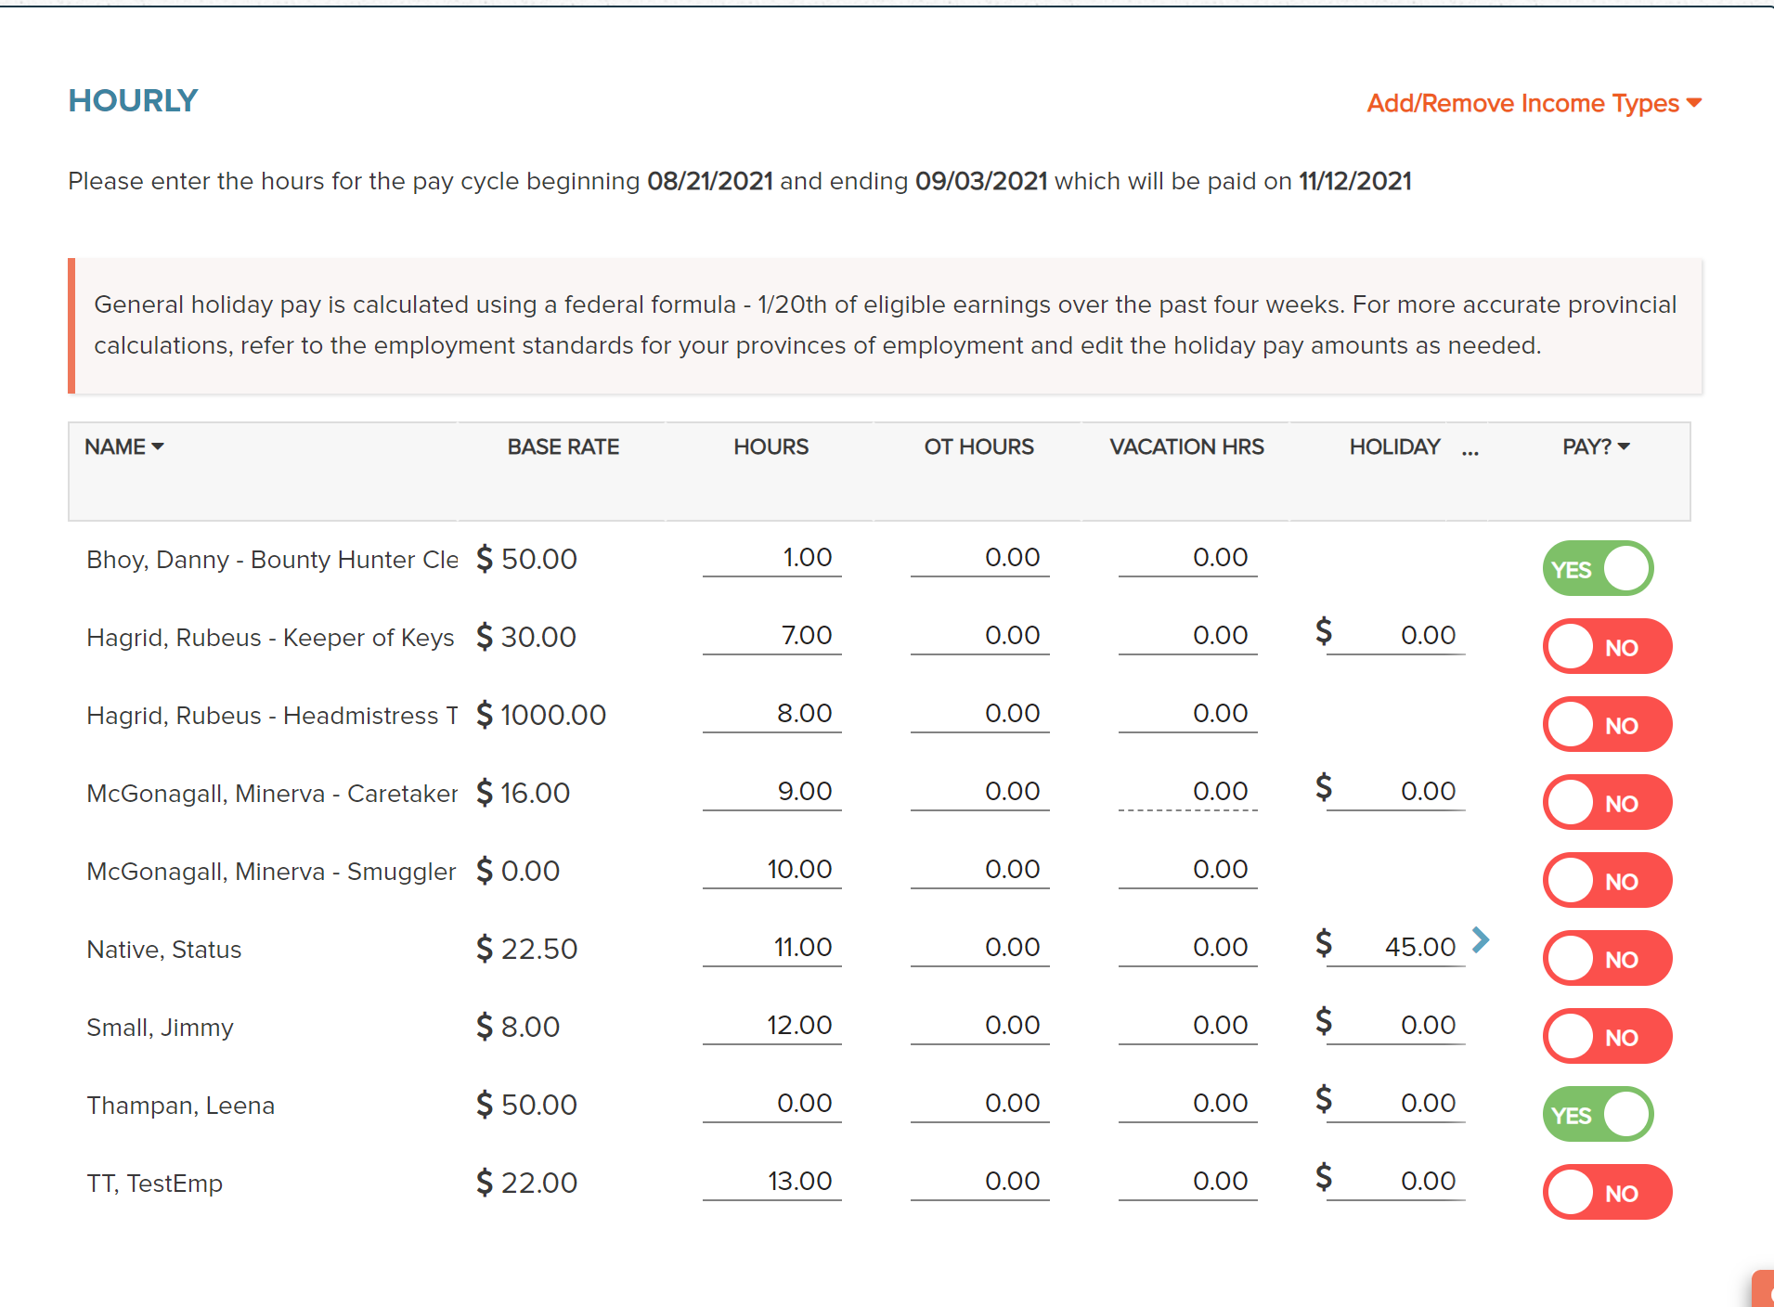1774x1307 pixels.
Task: Edit holiday pay amount for Native, Status
Action: (1397, 947)
